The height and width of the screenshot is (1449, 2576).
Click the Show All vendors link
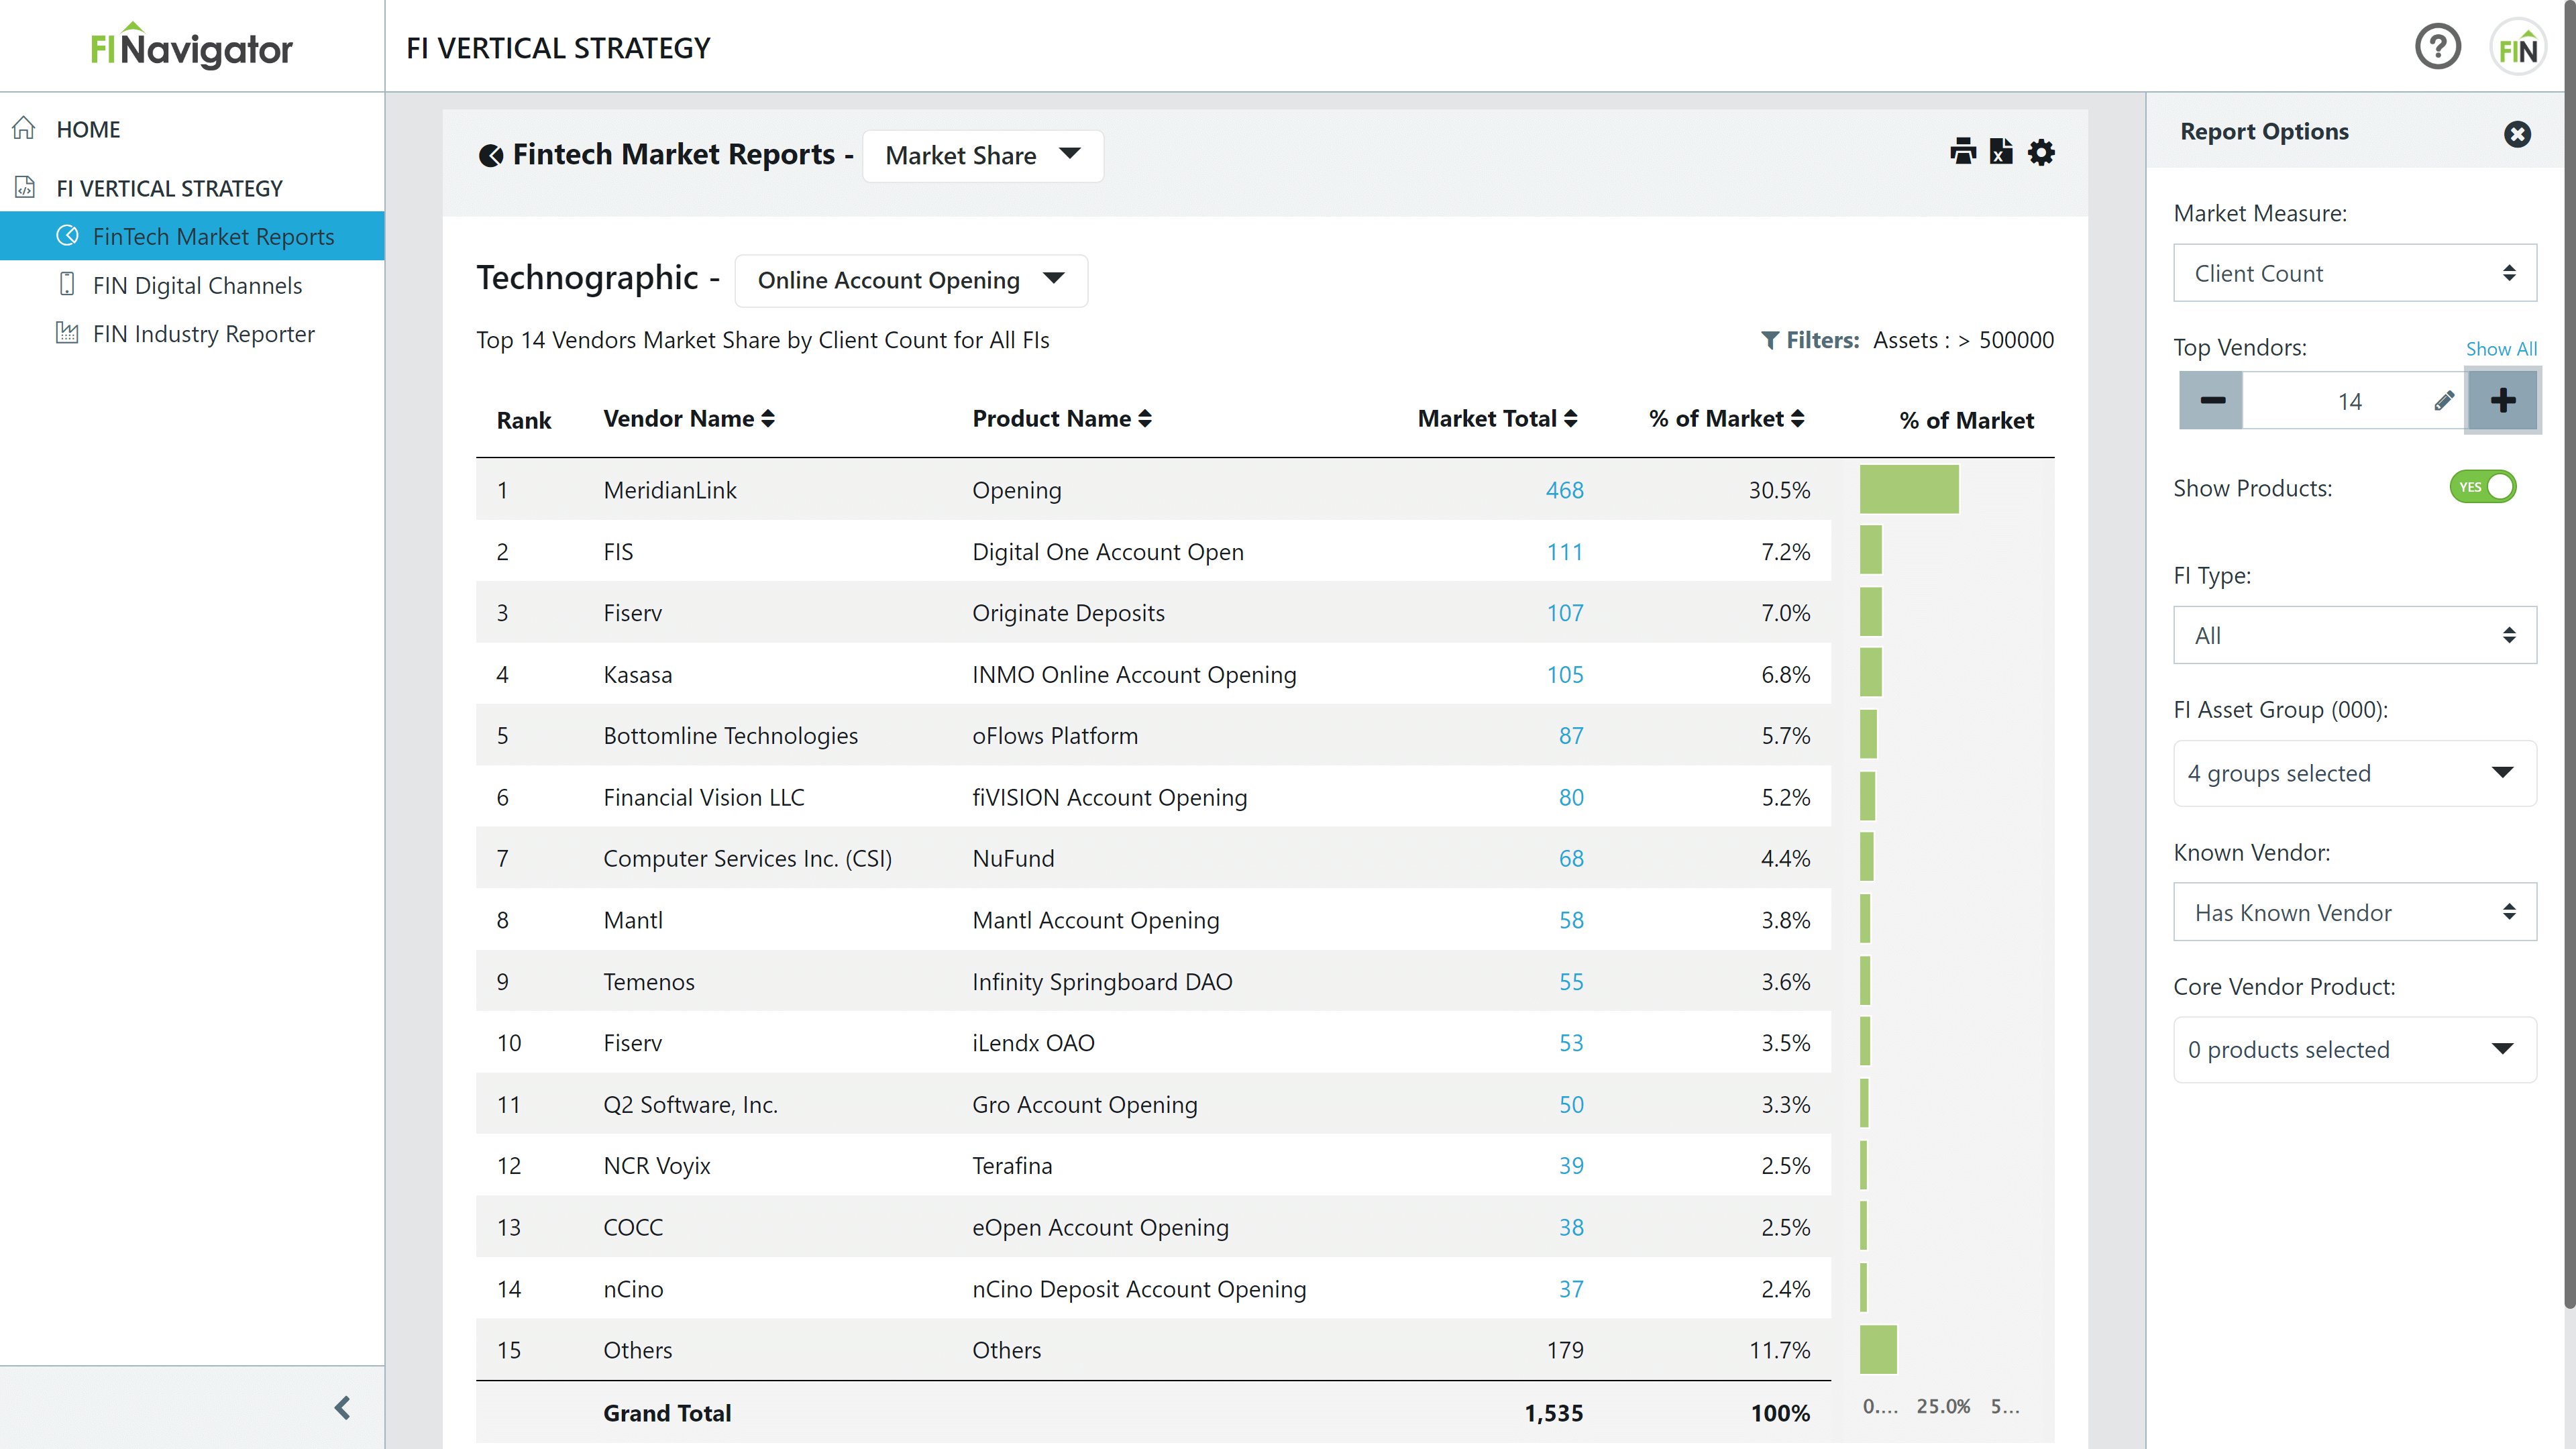2500,349
